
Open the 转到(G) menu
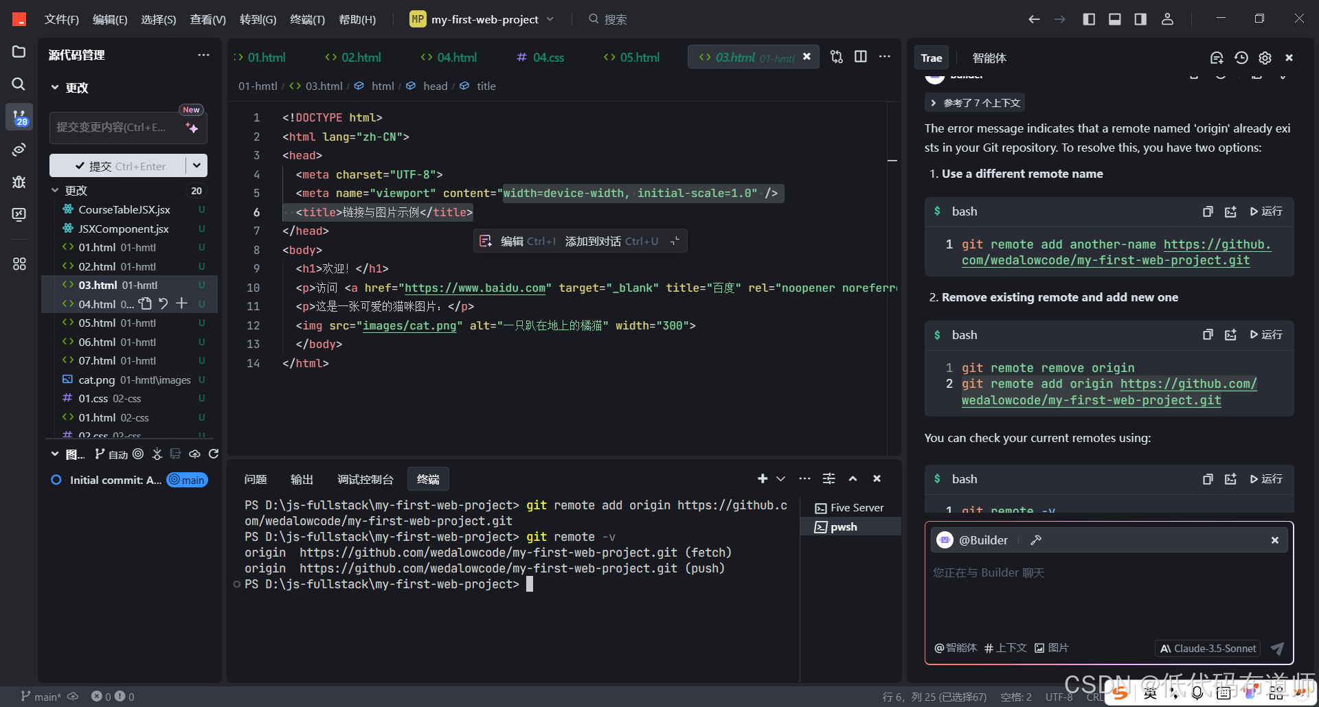point(258,19)
